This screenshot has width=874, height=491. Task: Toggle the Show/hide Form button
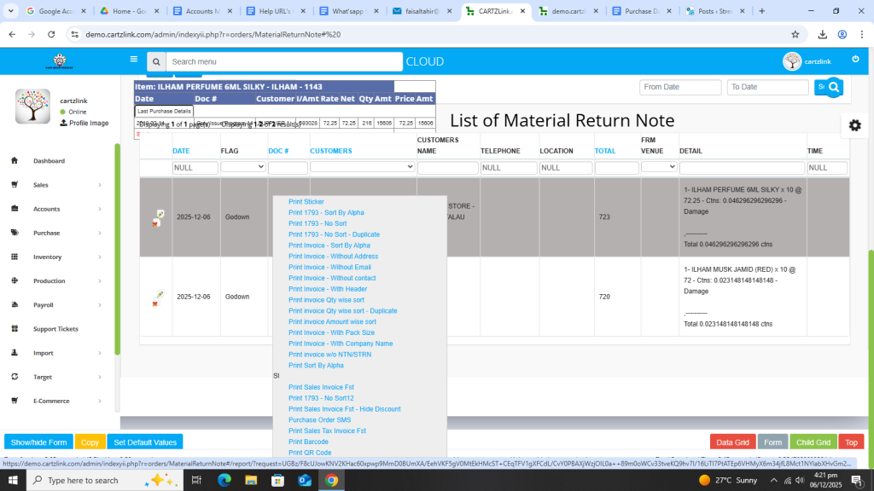click(38, 442)
